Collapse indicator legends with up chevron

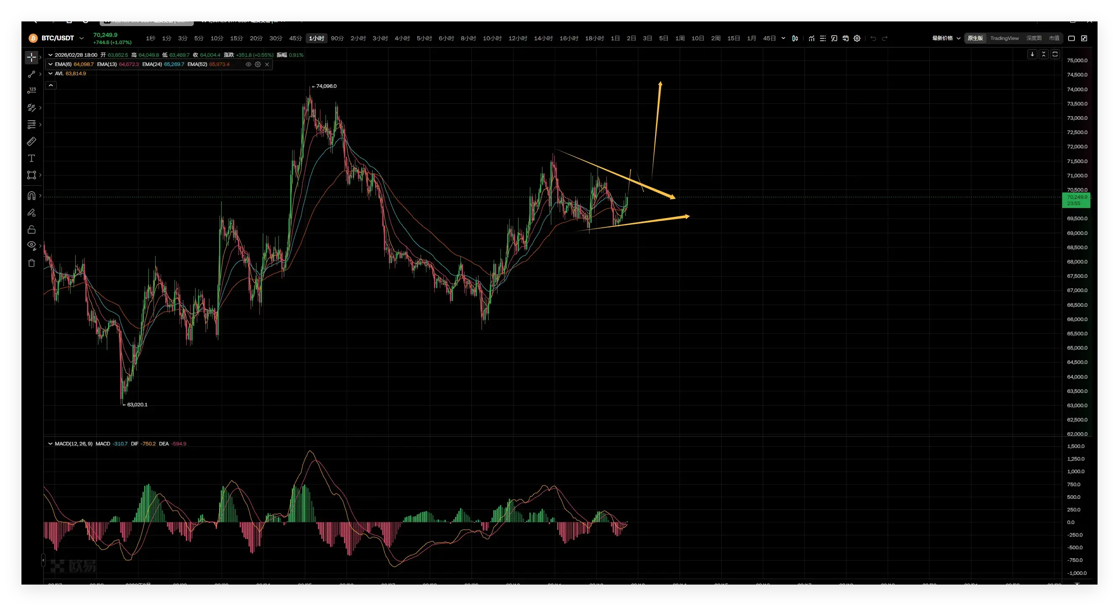point(51,85)
